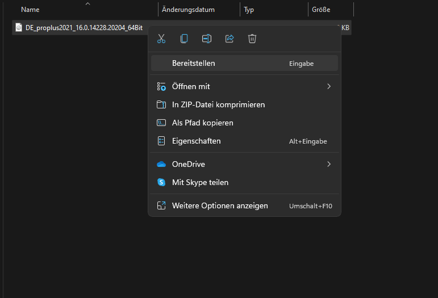Expand the Öffnen mit chevron arrow
The width and height of the screenshot is (438, 298).
[x=329, y=86]
